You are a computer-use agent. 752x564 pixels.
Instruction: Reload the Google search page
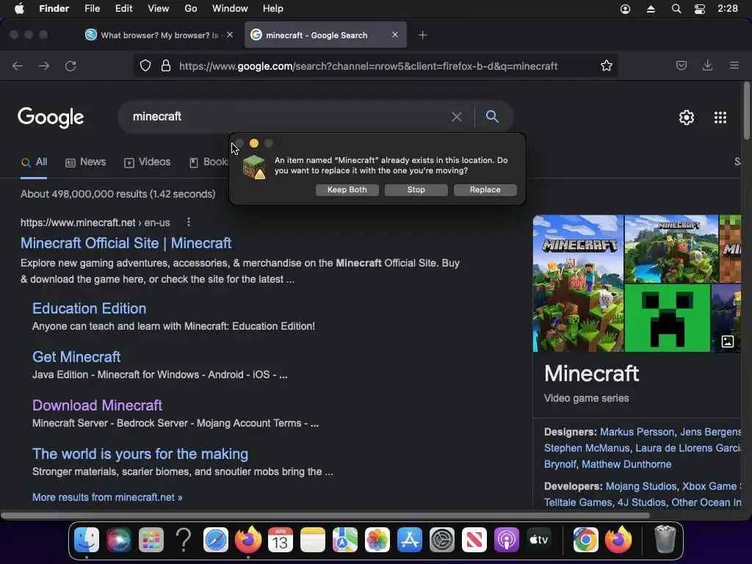click(70, 65)
